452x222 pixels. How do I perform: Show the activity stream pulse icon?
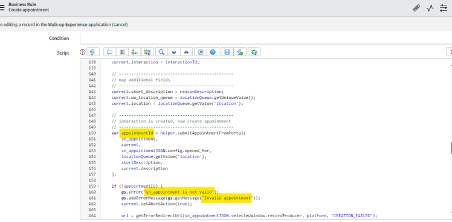coord(430,8)
